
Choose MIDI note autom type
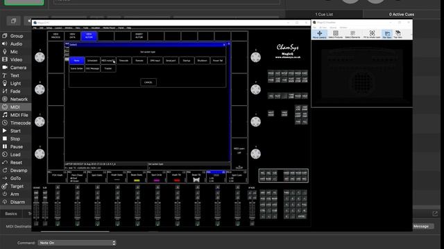pyautogui.click(x=108, y=60)
